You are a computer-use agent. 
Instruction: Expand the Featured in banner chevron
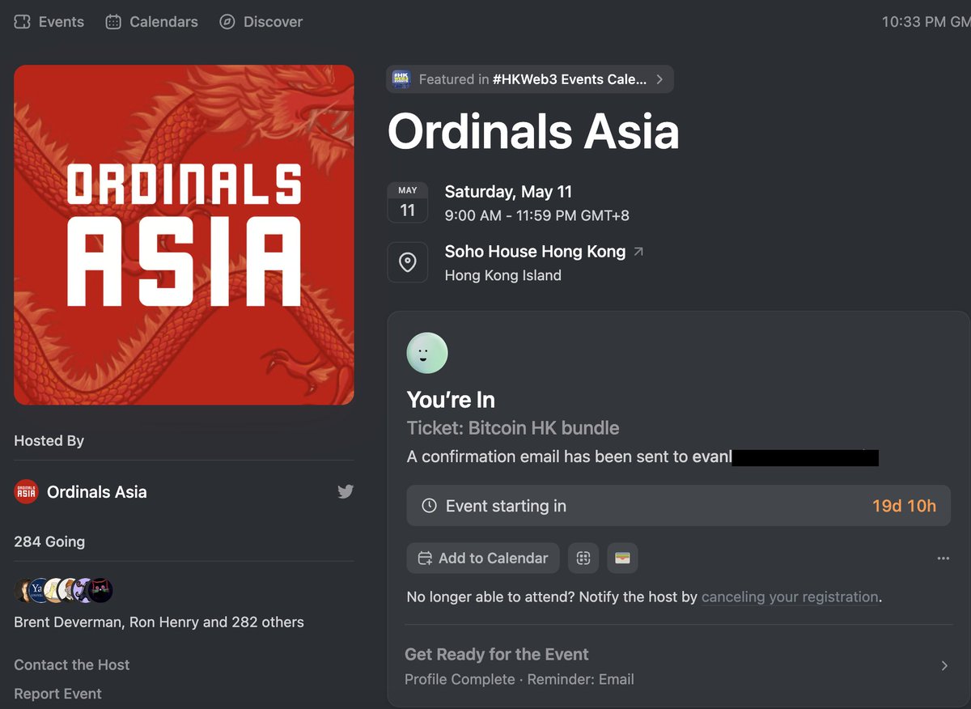659,79
